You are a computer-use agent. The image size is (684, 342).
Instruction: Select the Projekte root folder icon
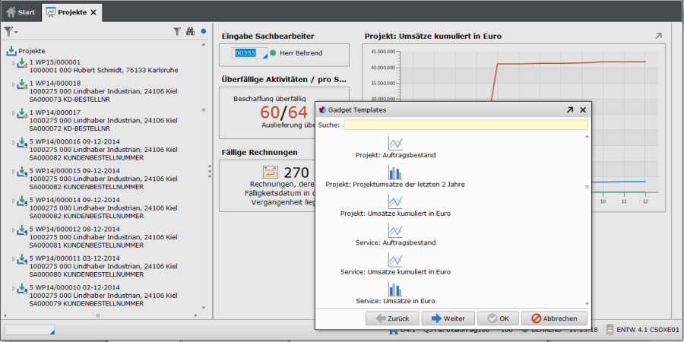11,51
